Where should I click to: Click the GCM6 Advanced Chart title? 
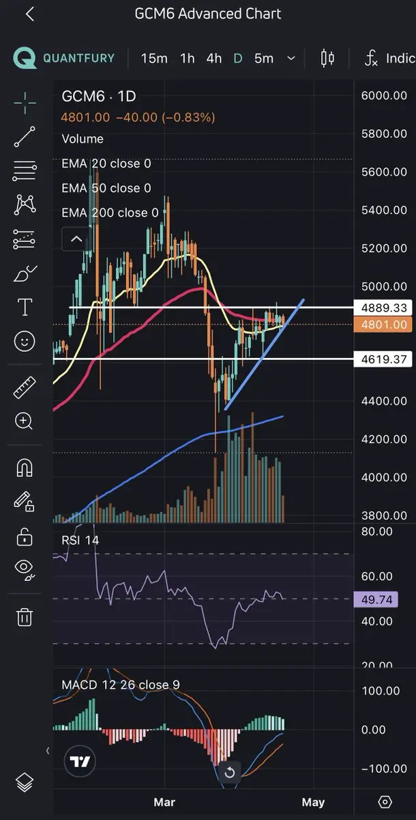pos(208,14)
